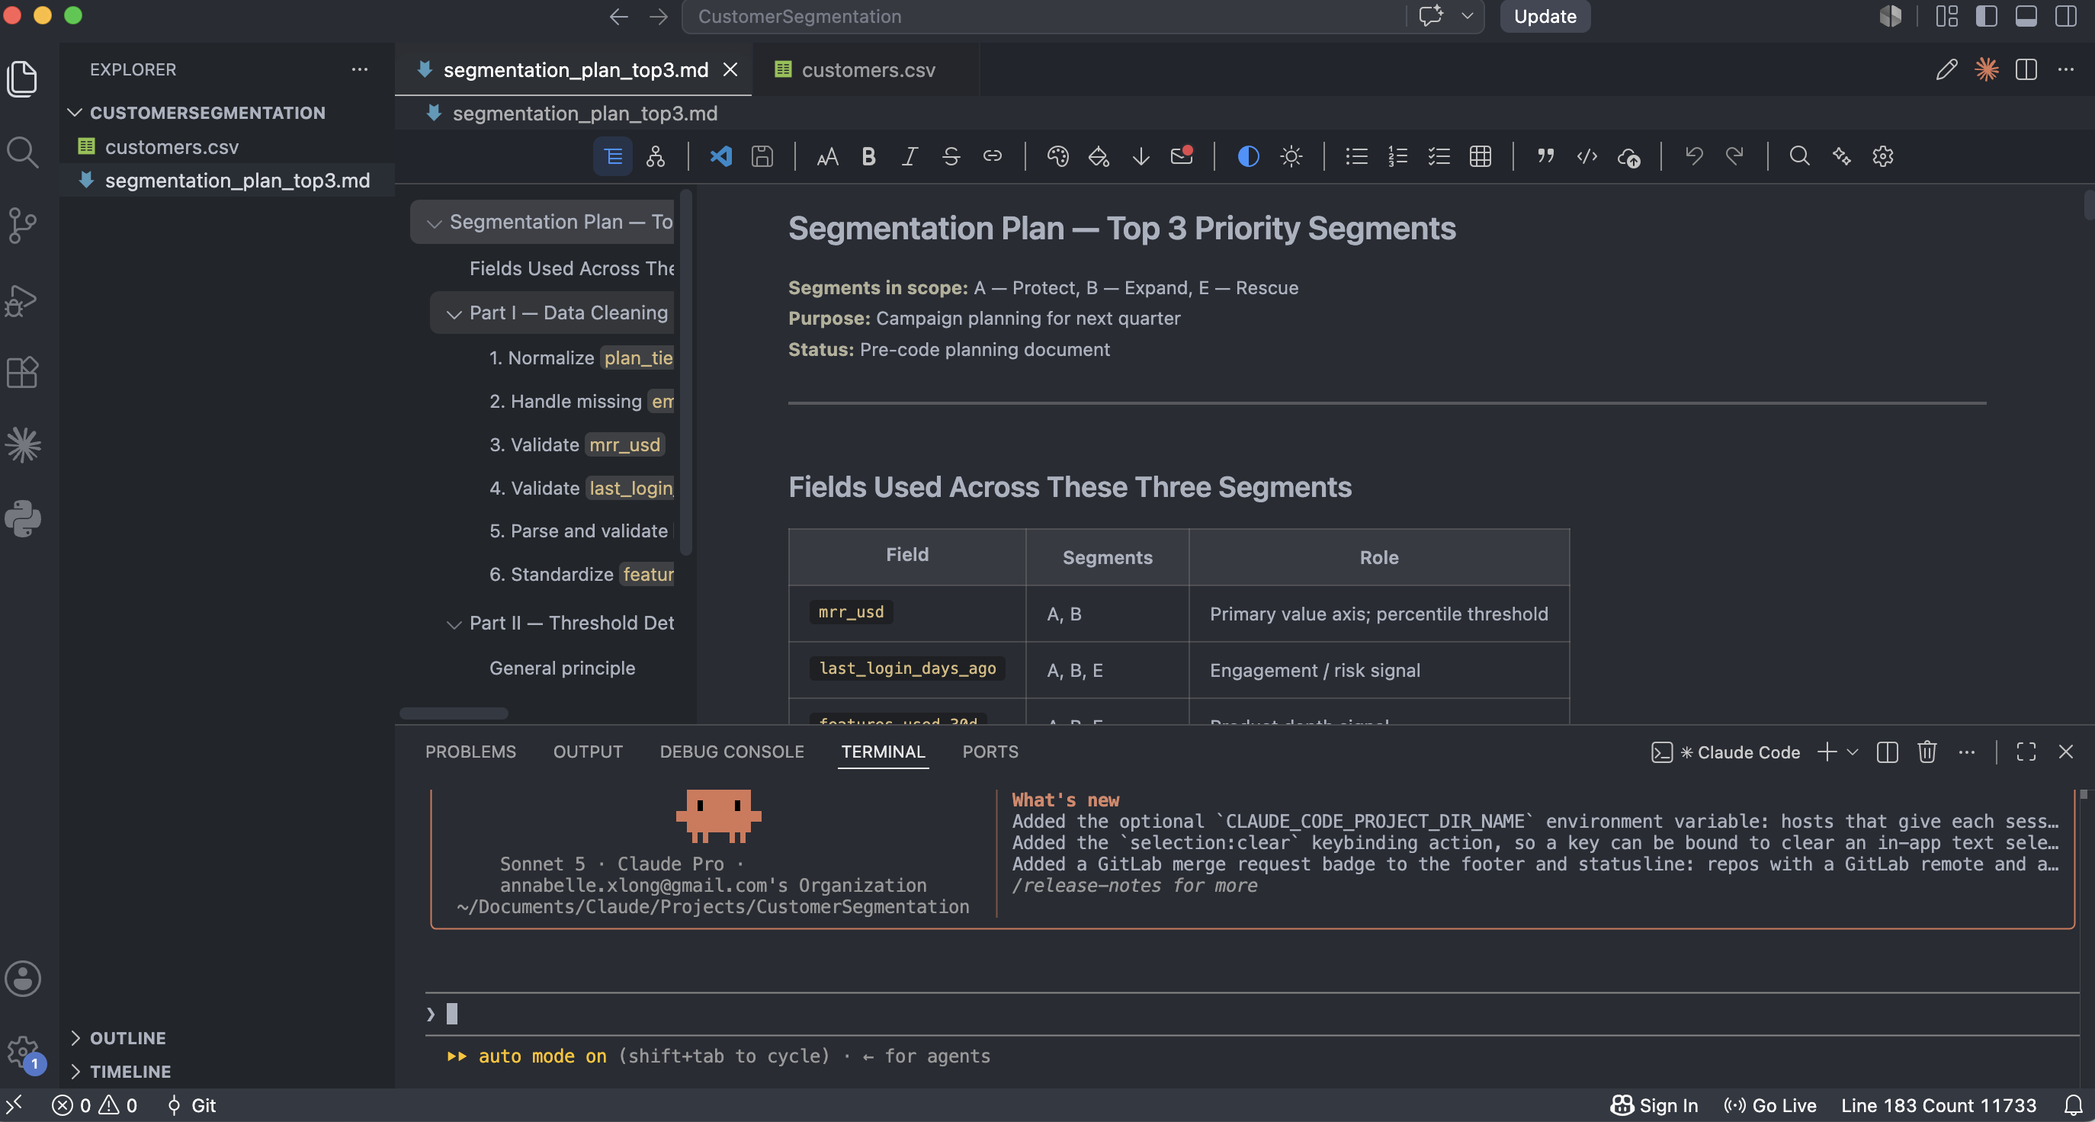Click the Italic formatting icon
The height and width of the screenshot is (1122, 2095).
[910, 156]
